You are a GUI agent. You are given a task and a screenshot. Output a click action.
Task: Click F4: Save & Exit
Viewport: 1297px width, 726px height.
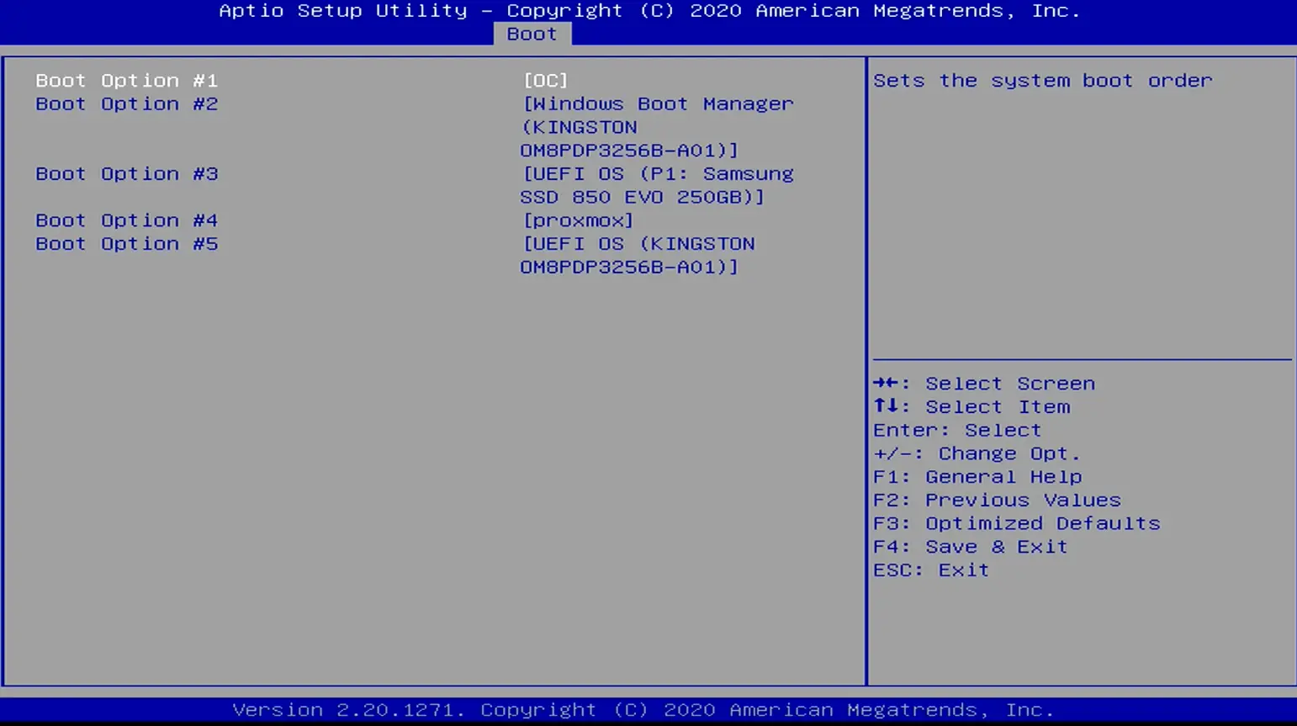[x=969, y=548]
